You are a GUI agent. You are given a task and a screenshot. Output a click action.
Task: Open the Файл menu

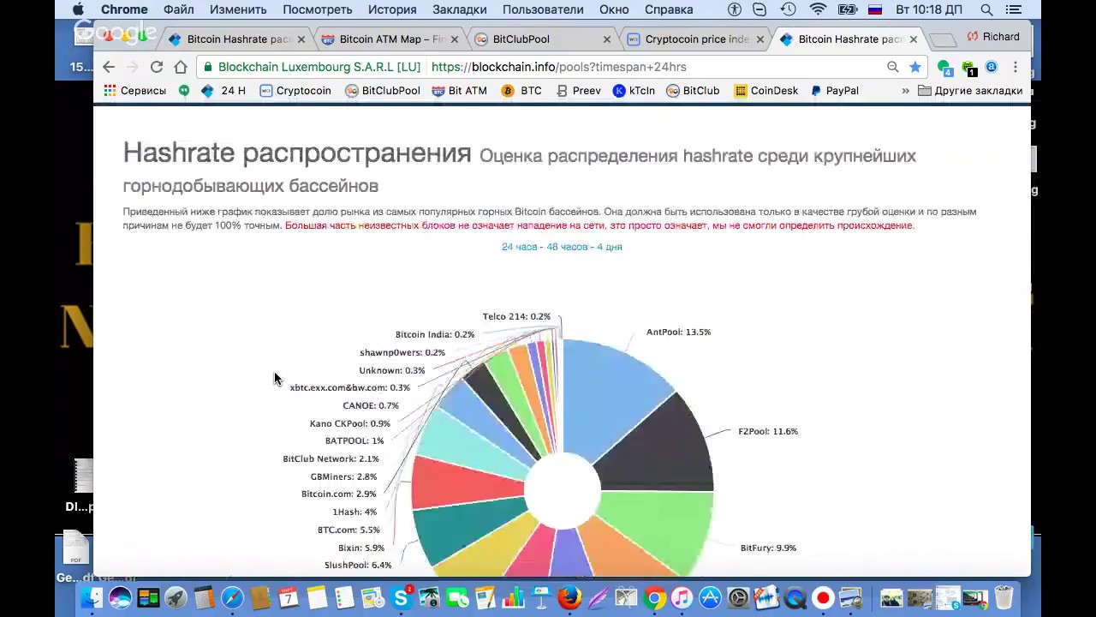click(x=179, y=9)
